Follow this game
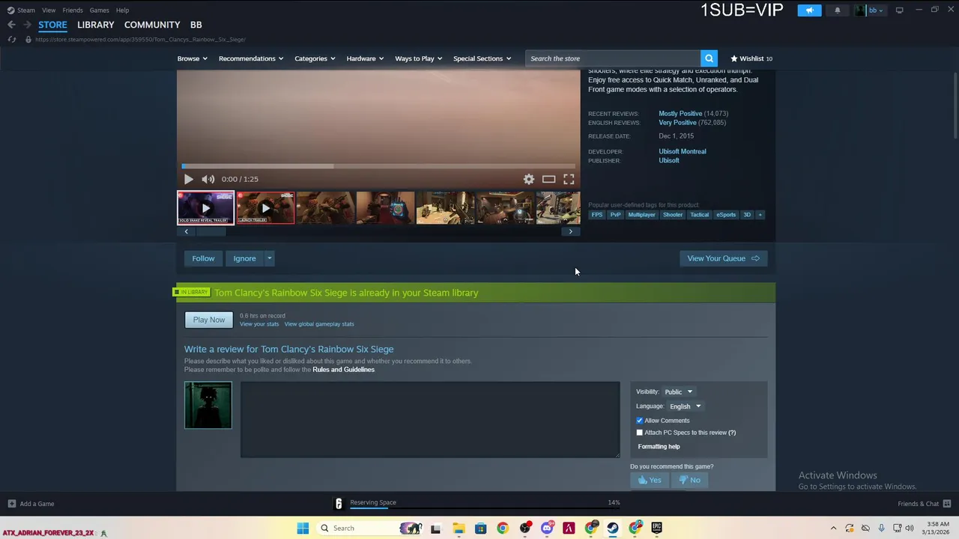959x539 pixels. click(x=203, y=258)
